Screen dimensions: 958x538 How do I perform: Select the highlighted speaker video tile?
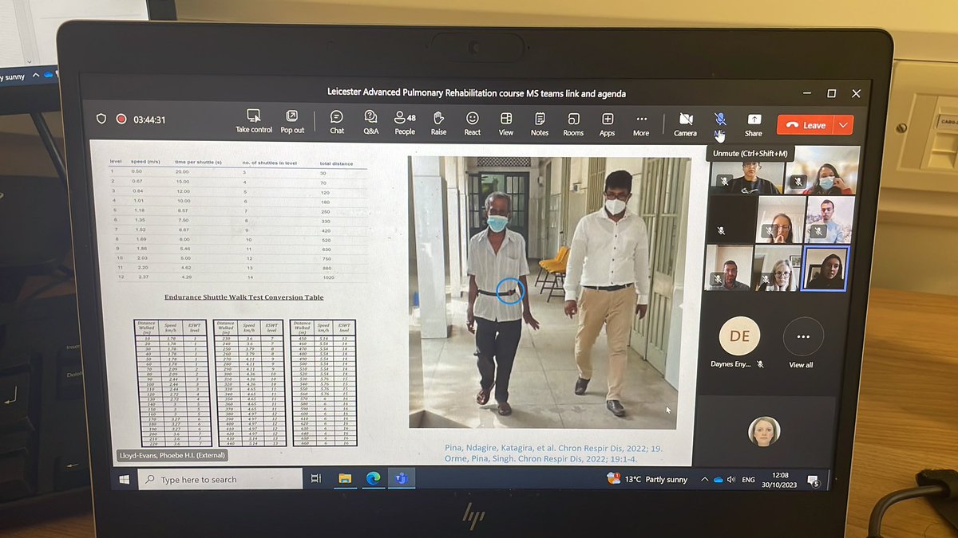(825, 269)
